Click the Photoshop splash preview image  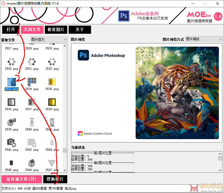pos(146,93)
